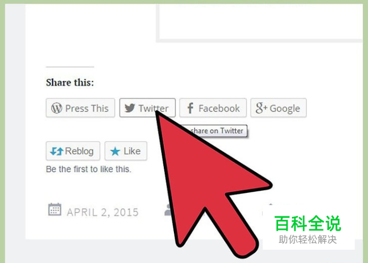Share the post via Press This
The width and height of the screenshot is (368, 263).
80,108
